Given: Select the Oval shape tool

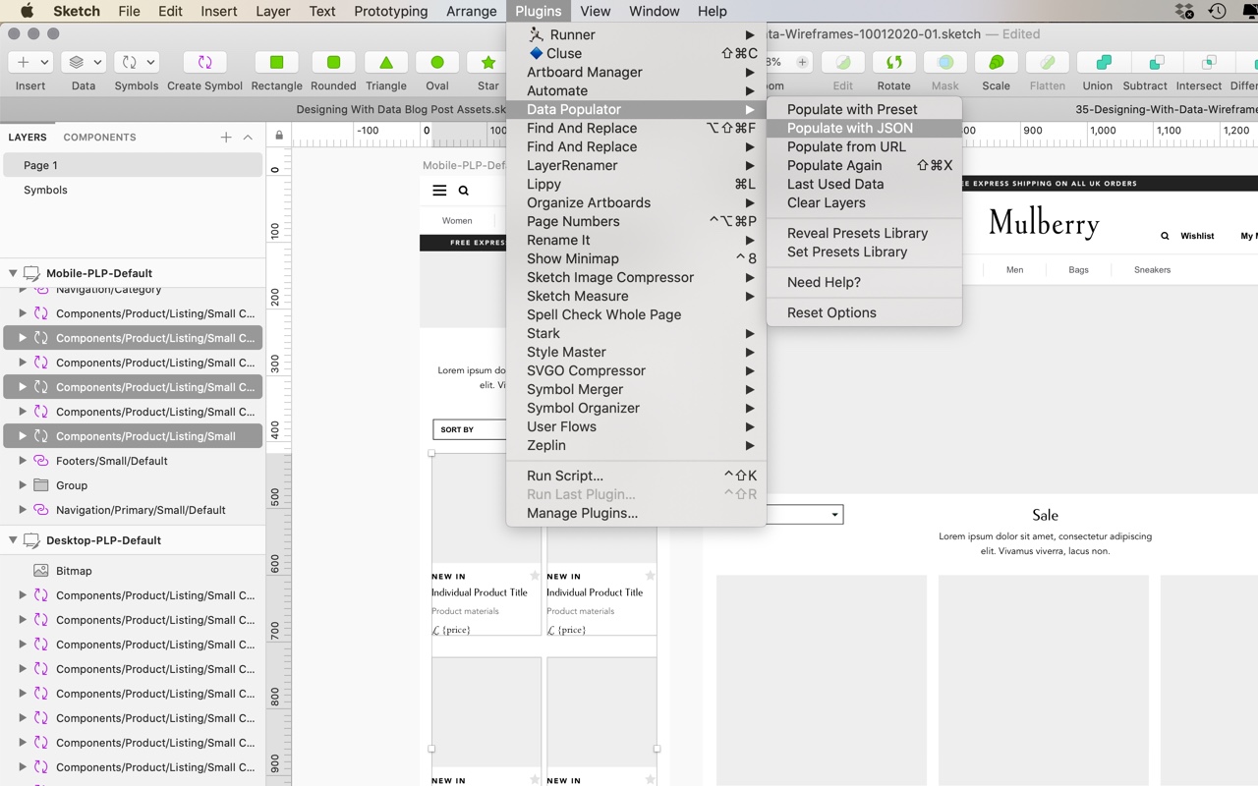Looking at the screenshot, I should tap(437, 63).
